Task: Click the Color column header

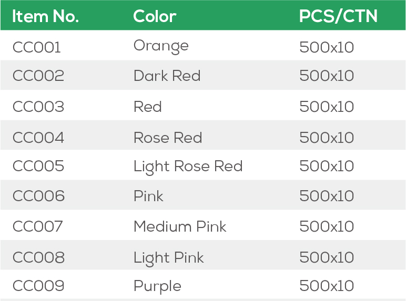Action: (155, 16)
